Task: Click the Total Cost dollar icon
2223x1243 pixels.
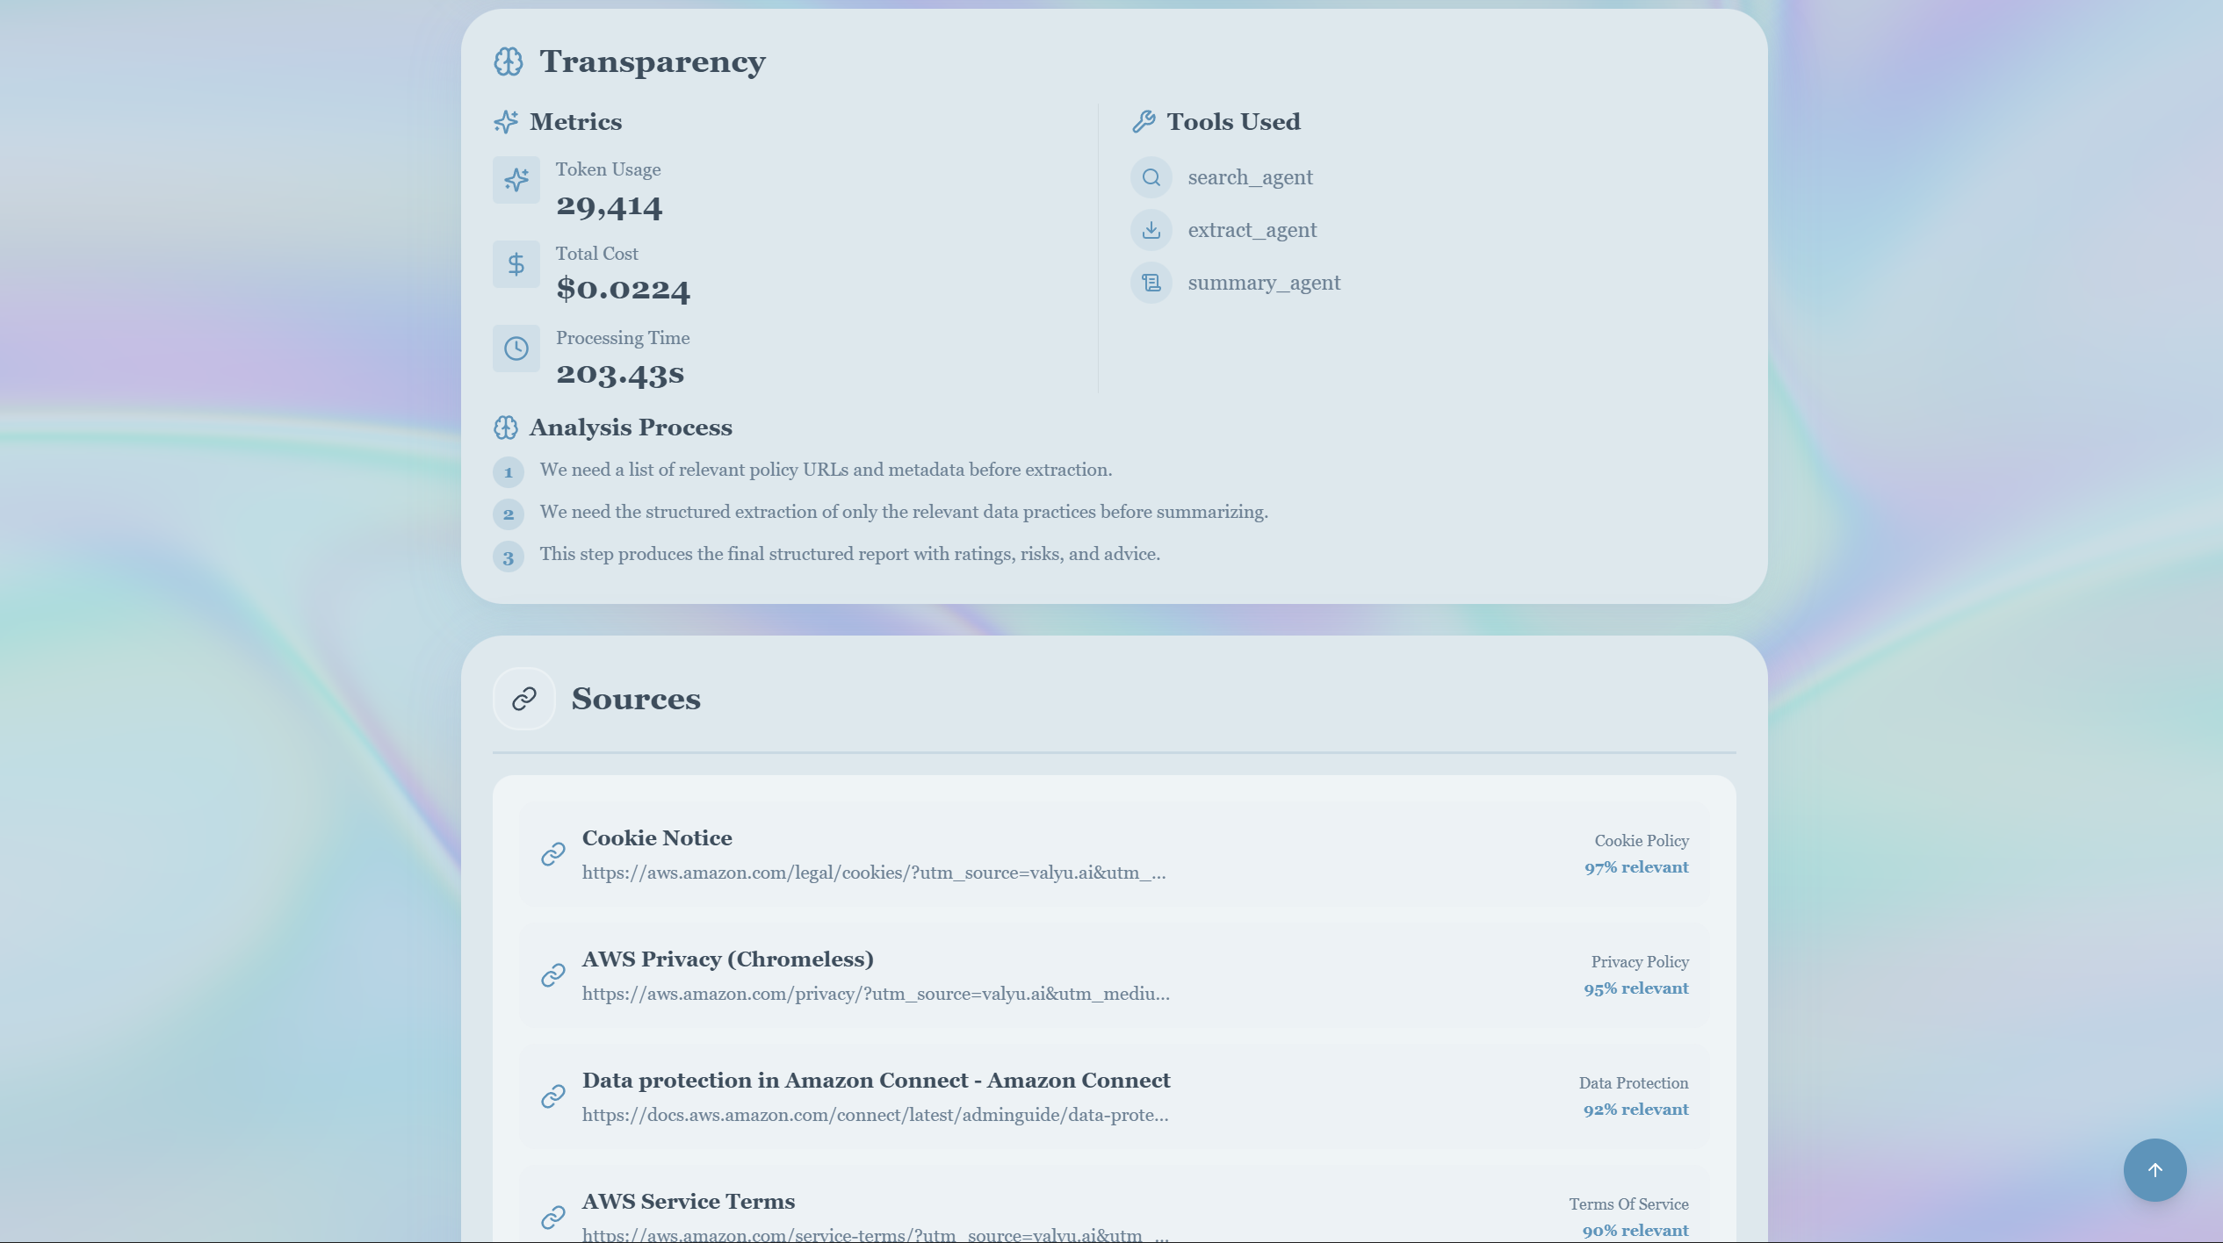Action: 516,264
